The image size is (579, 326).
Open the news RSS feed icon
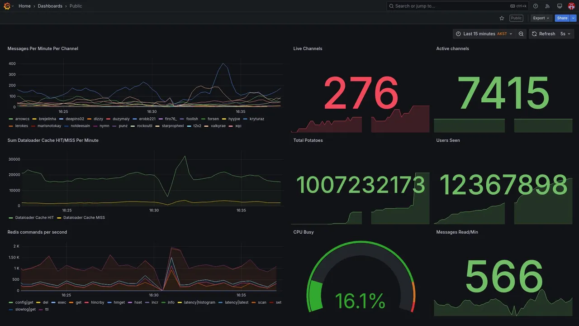click(x=547, y=6)
